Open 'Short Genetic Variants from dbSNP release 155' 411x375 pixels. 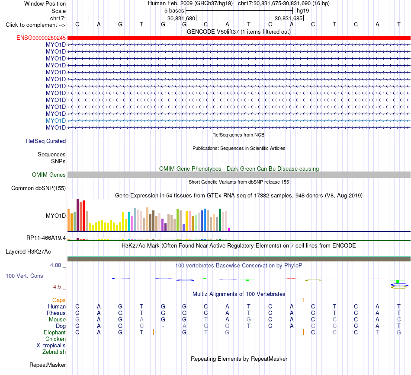pos(239,182)
